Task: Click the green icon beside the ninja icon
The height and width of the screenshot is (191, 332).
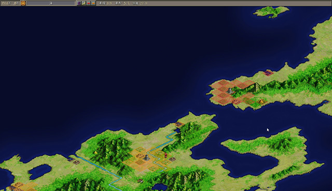Action: pyautogui.click(x=84, y=3)
